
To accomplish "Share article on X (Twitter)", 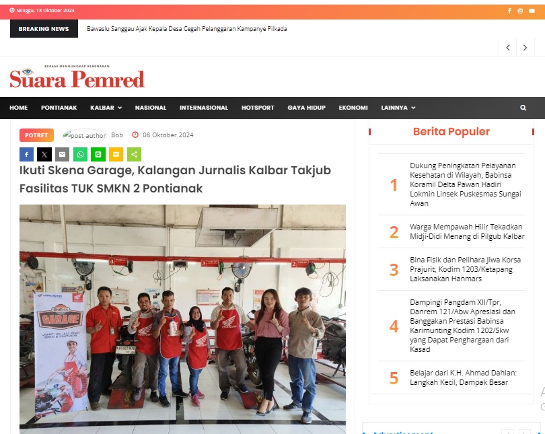I will click(x=44, y=155).
